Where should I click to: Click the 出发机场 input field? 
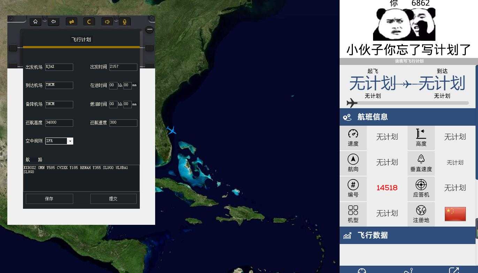coord(59,67)
